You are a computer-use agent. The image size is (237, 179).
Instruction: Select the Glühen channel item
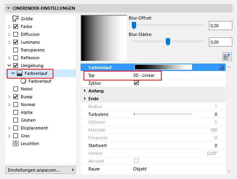point(28,120)
